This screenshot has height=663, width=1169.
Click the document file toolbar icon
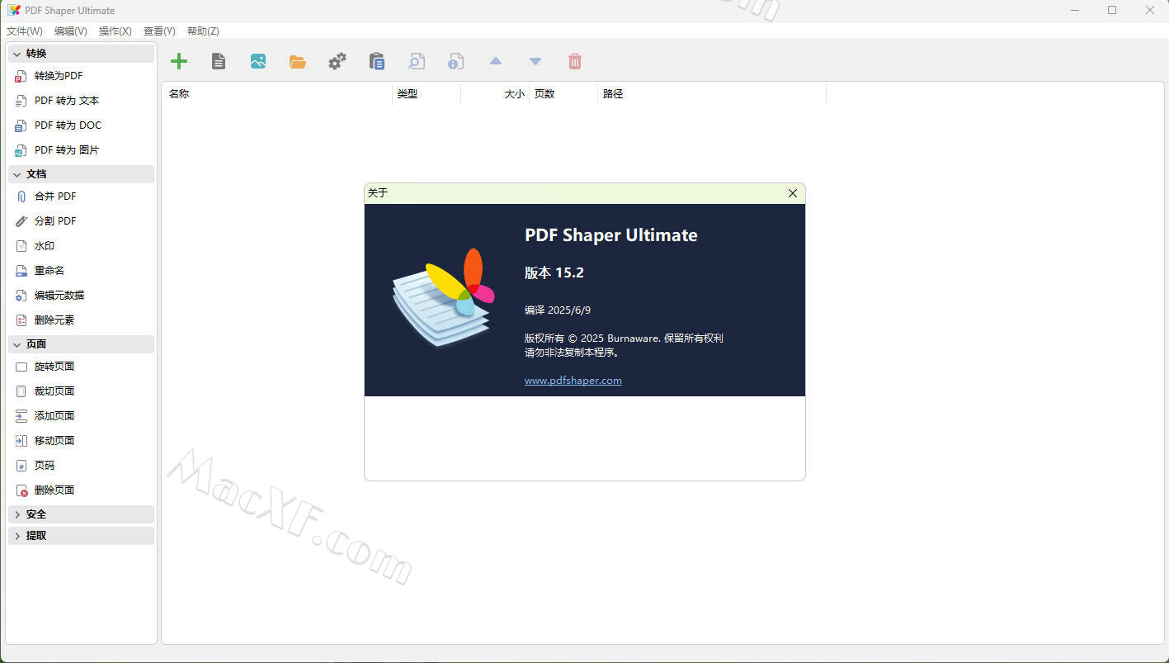[x=219, y=61]
